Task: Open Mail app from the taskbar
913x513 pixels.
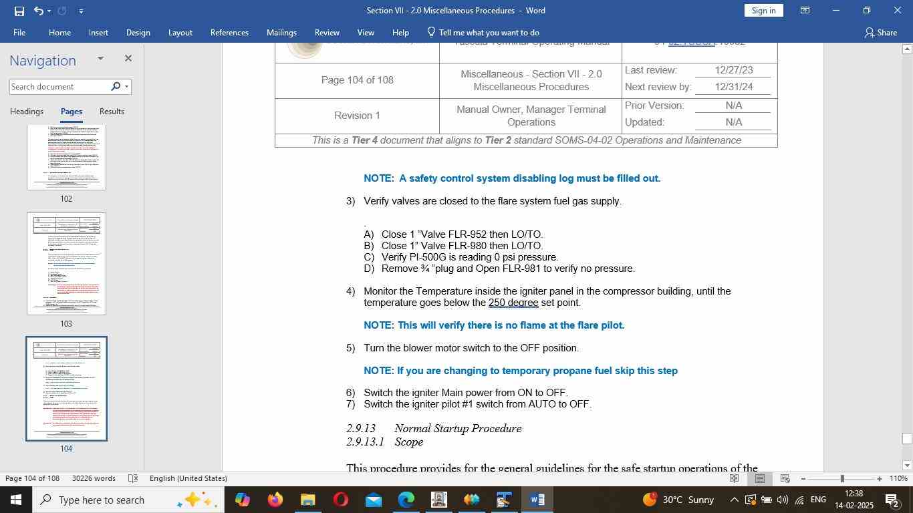Action: (374, 500)
